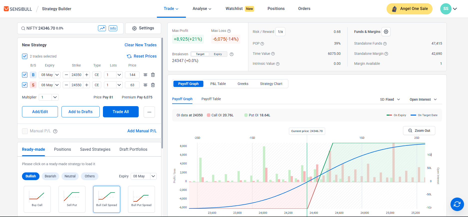Open the Analyse menu

(x=202, y=9)
